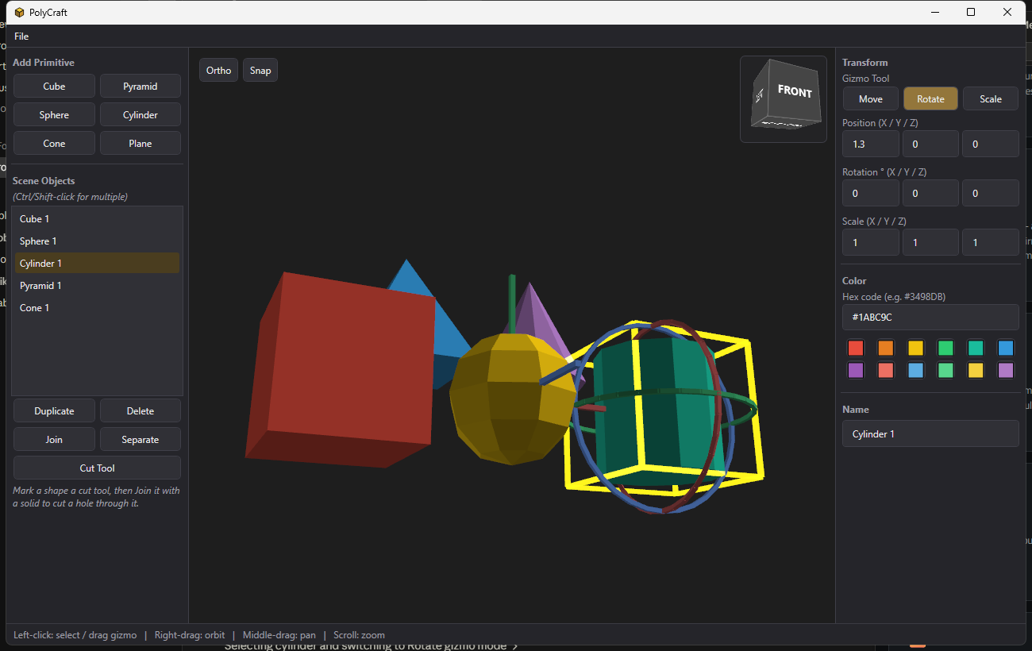Viewport: 1032px width, 651px height.
Task: Click the Position Z input field
Action: coord(991,144)
